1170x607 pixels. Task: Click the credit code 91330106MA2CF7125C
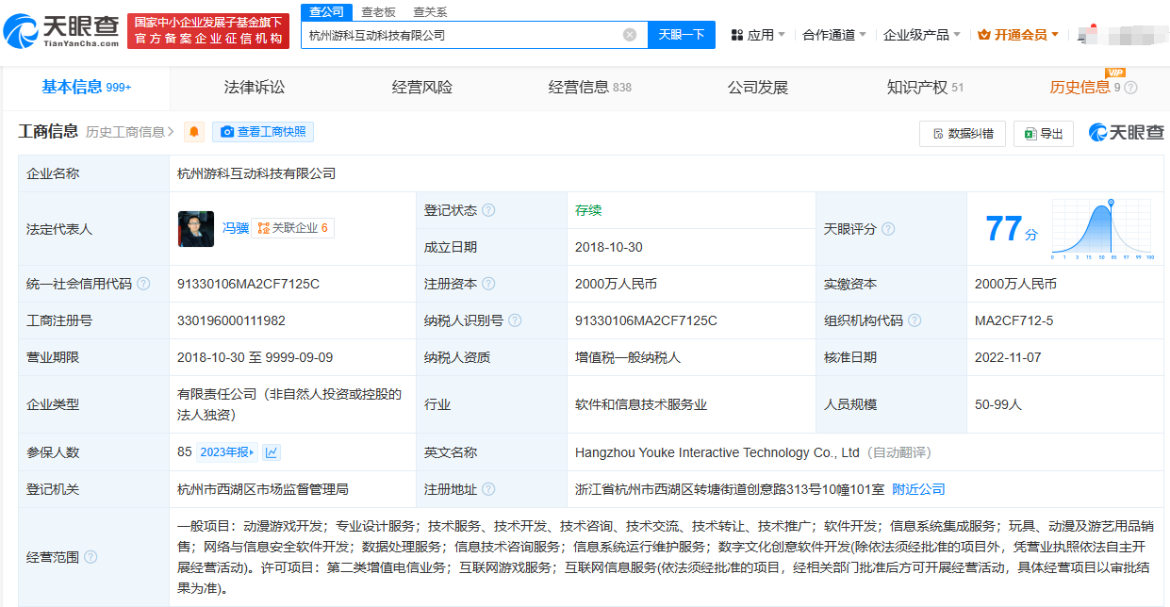pos(249,284)
